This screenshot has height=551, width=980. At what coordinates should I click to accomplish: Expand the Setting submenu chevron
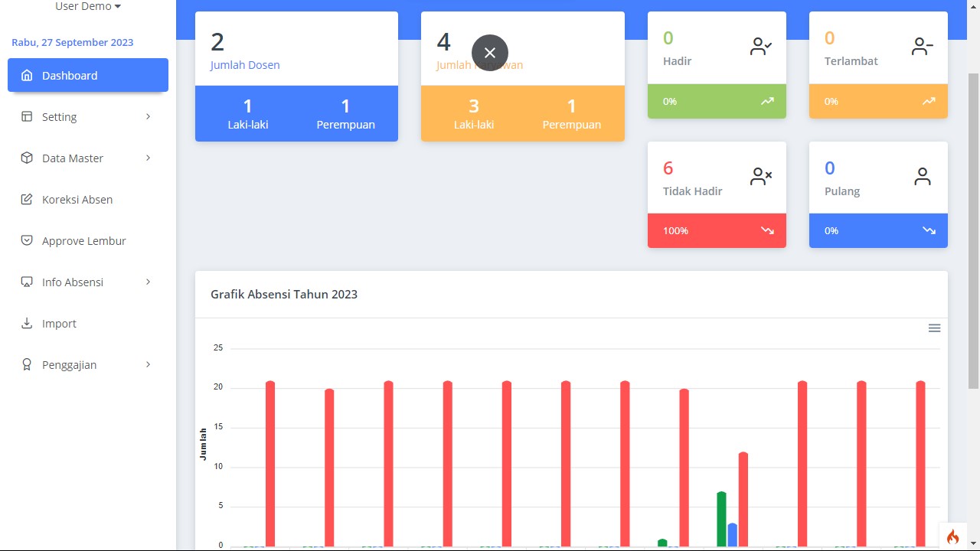point(148,117)
